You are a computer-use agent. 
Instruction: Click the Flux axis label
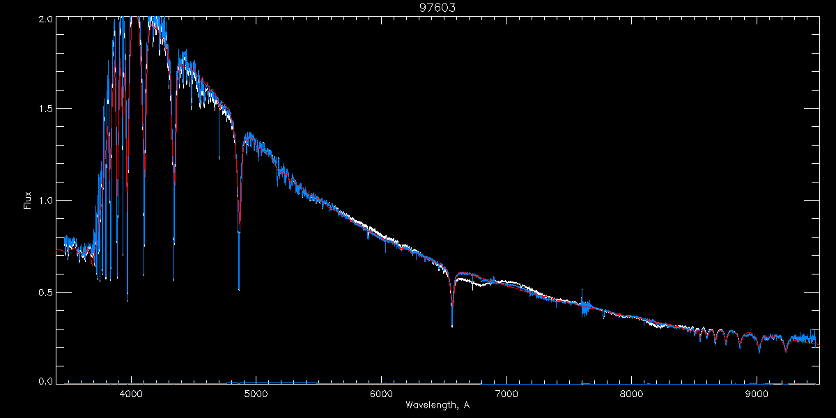coord(28,200)
